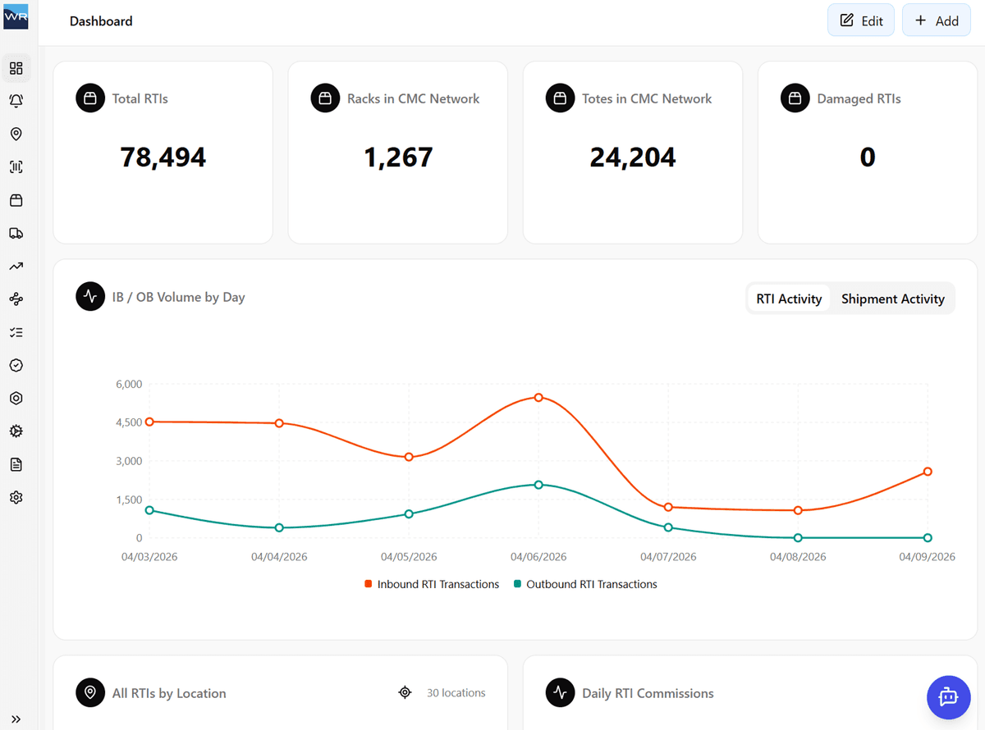Open the checklist tasks icon in sidebar
Viewport: 985px width, 730px height.
point(16,331)
